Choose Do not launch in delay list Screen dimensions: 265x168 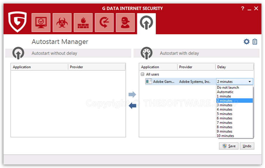(x=235, y=87)
